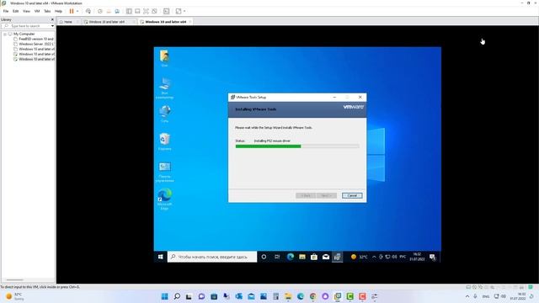This screenshot has height=303, width=539.
Task: Take a snapshot of this virtual machine
Action: click(x=100, y=11)
